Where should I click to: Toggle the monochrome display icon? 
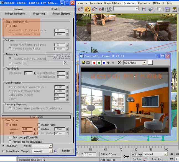coord(113,63)
